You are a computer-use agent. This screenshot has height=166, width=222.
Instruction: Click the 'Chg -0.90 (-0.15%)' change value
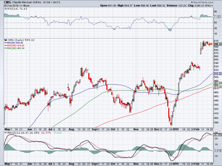tap(200, 6)
